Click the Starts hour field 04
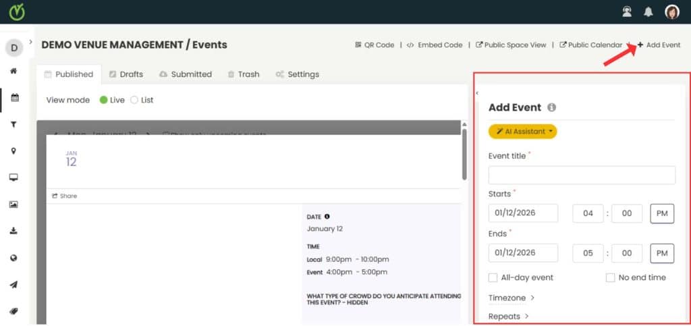Viewport: 691px width, 326px height. pyautogui.click(x=588, y=213)
